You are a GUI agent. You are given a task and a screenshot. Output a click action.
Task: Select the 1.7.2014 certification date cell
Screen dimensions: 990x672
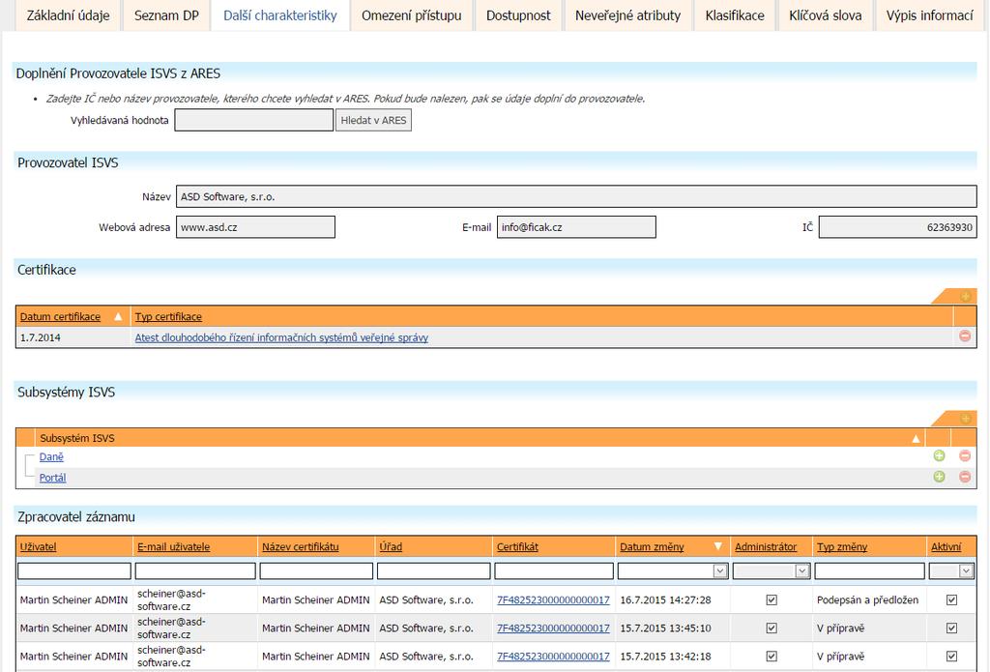[73, 337]
